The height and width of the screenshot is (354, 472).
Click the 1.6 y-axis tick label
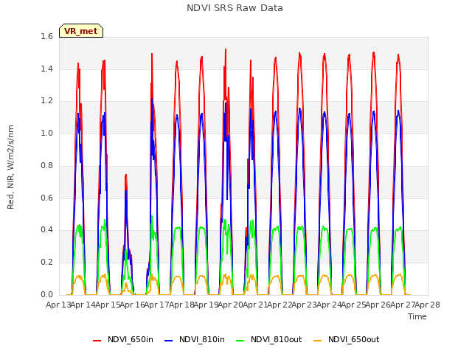click(x=46, y=36)
